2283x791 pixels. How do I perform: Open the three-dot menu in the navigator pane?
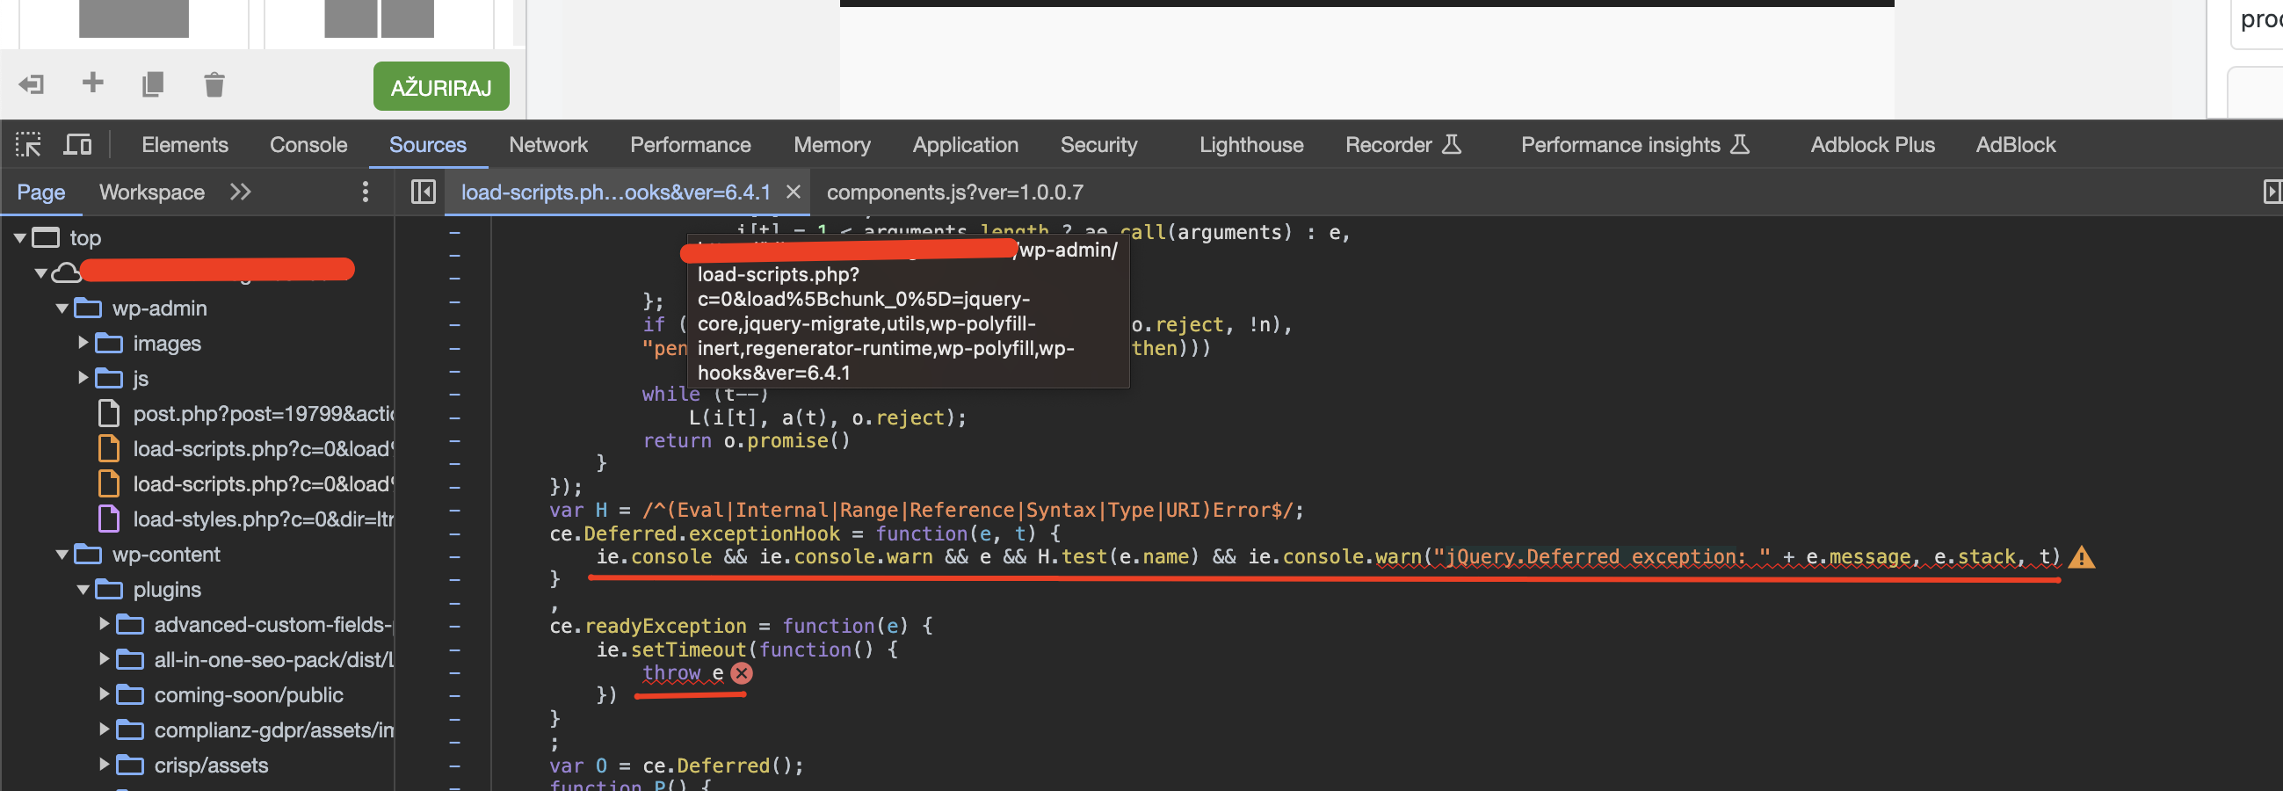point(366,192)
